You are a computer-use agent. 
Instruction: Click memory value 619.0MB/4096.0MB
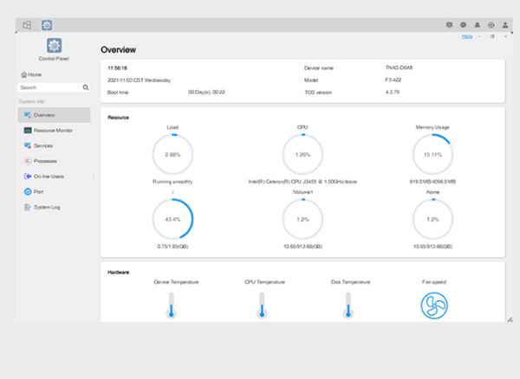pos(432,182)
